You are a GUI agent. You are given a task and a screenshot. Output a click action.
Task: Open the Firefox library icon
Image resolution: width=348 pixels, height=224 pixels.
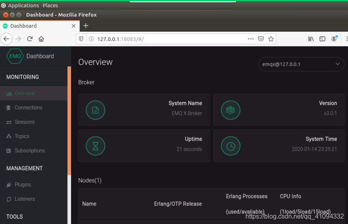tap(311, 39)
